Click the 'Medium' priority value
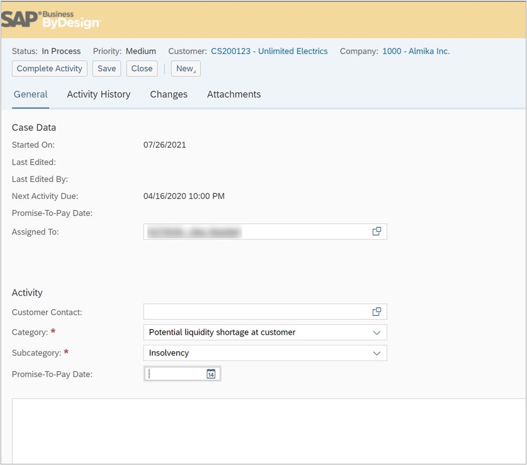Screen dimensions: 527x465 pyautogui.click(x=141, y=51)
